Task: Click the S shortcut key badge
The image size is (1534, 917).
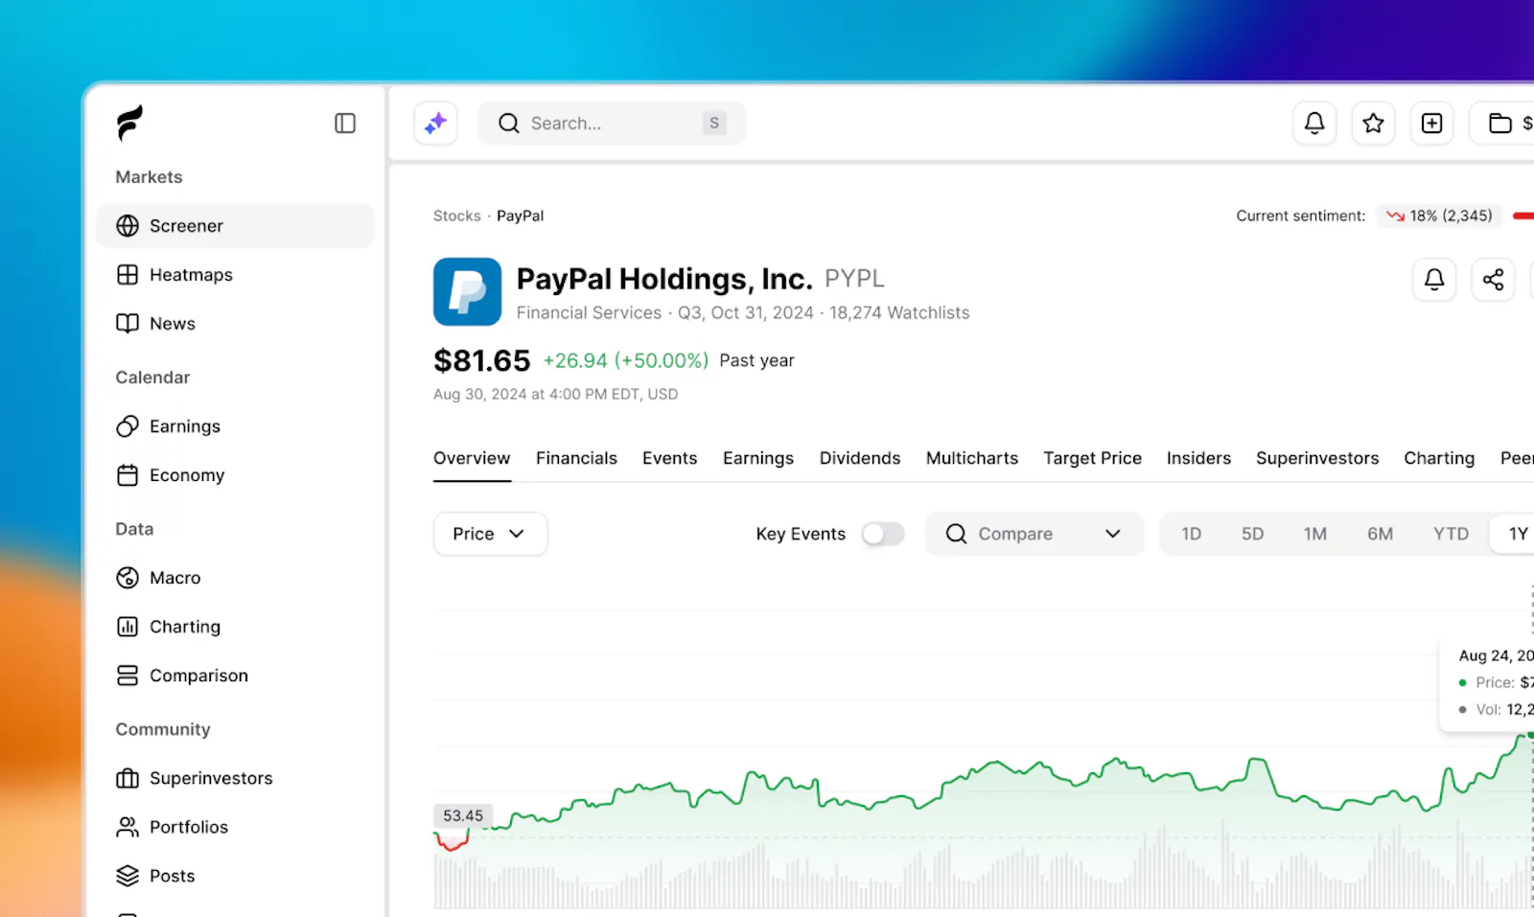Action: tap(714, 123)
